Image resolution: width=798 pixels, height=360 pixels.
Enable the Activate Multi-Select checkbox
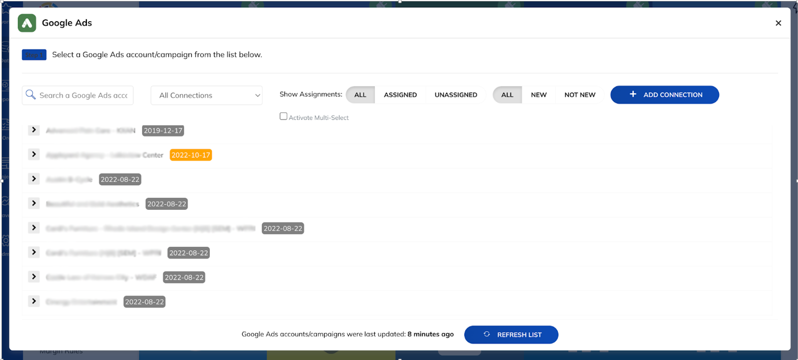point(284,116)
